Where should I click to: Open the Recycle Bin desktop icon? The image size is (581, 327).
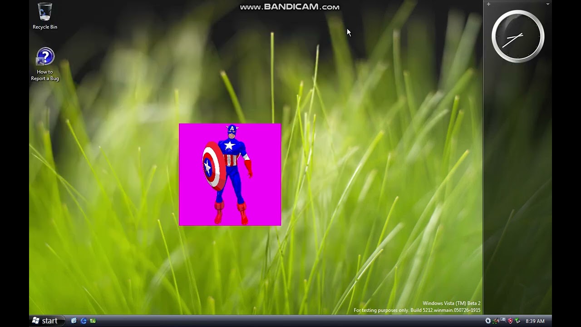point(45,16)
